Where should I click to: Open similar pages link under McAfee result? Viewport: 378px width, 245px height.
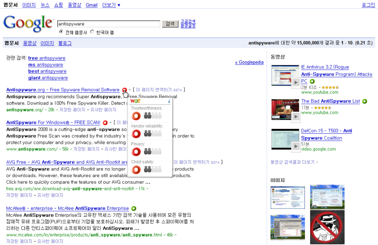tap(50, 241)
